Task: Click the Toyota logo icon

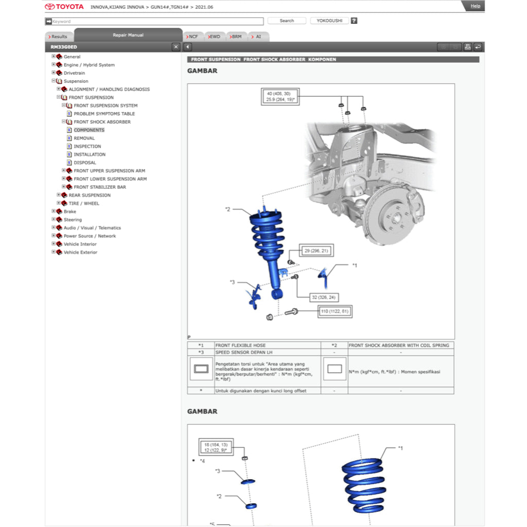Action: click(x=50, y=6)
